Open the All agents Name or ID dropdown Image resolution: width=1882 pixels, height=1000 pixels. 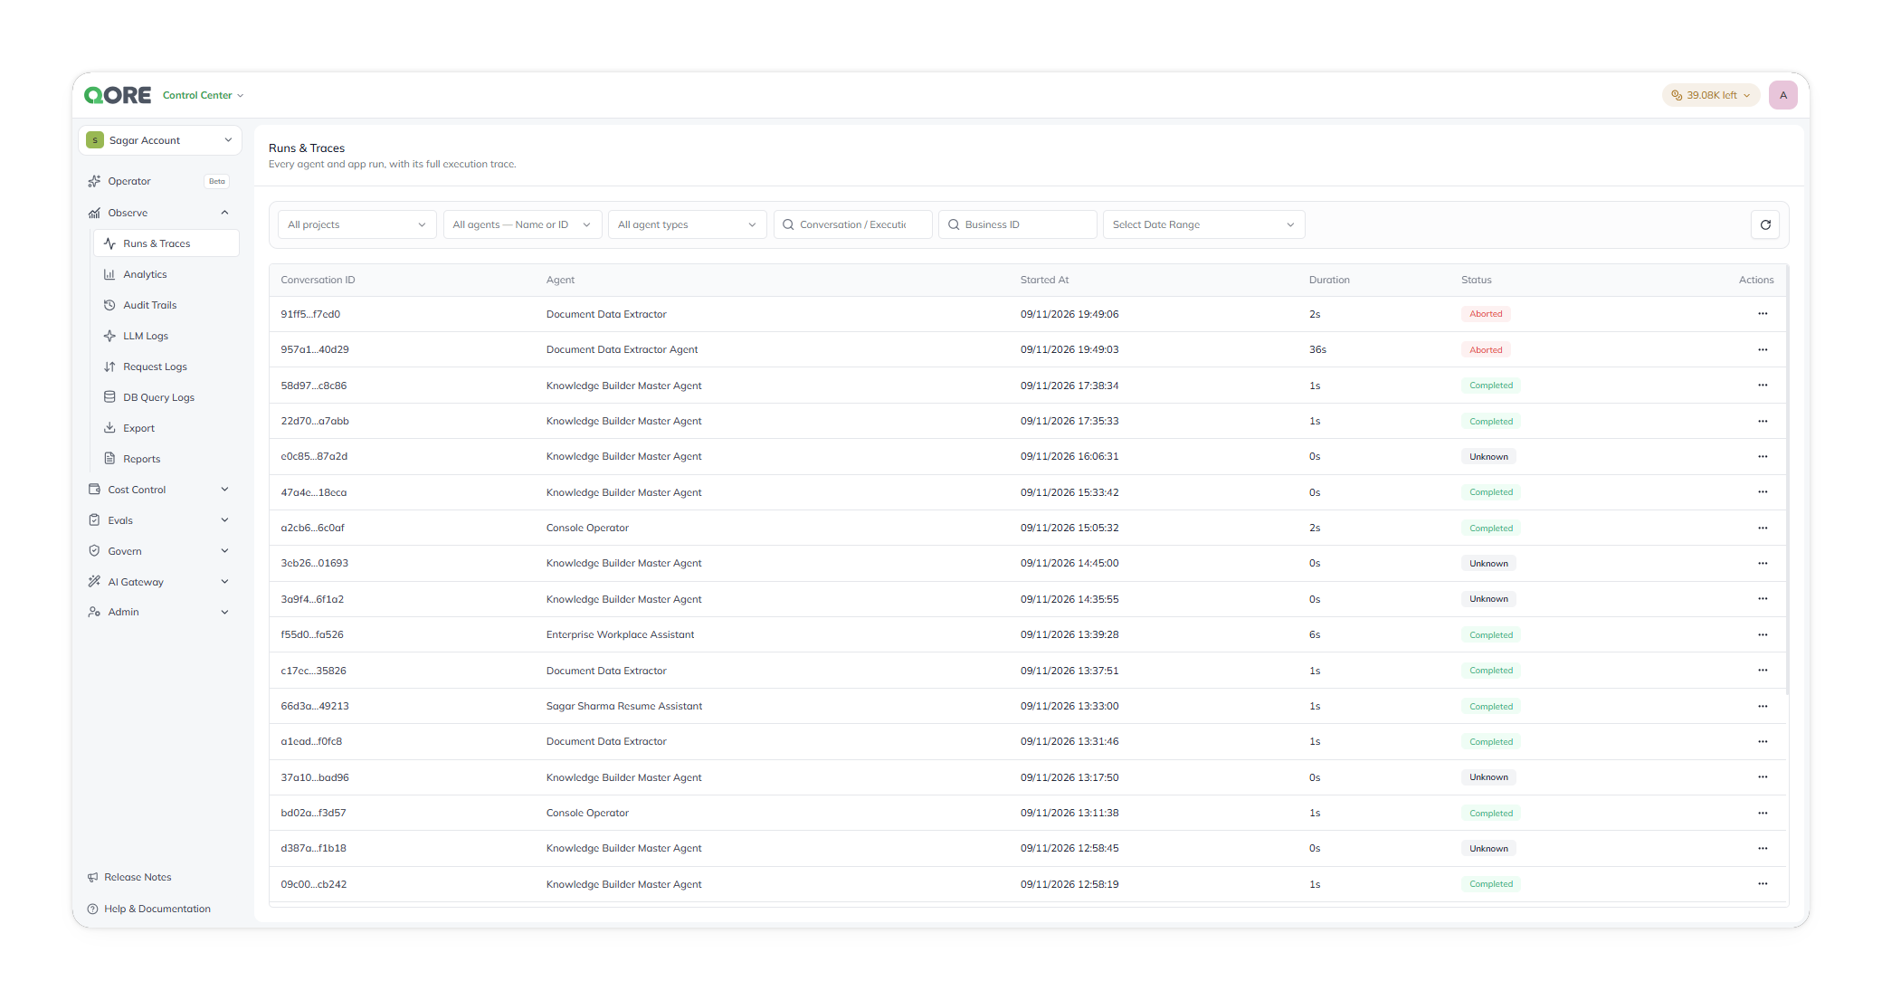(x=522, y=224)
